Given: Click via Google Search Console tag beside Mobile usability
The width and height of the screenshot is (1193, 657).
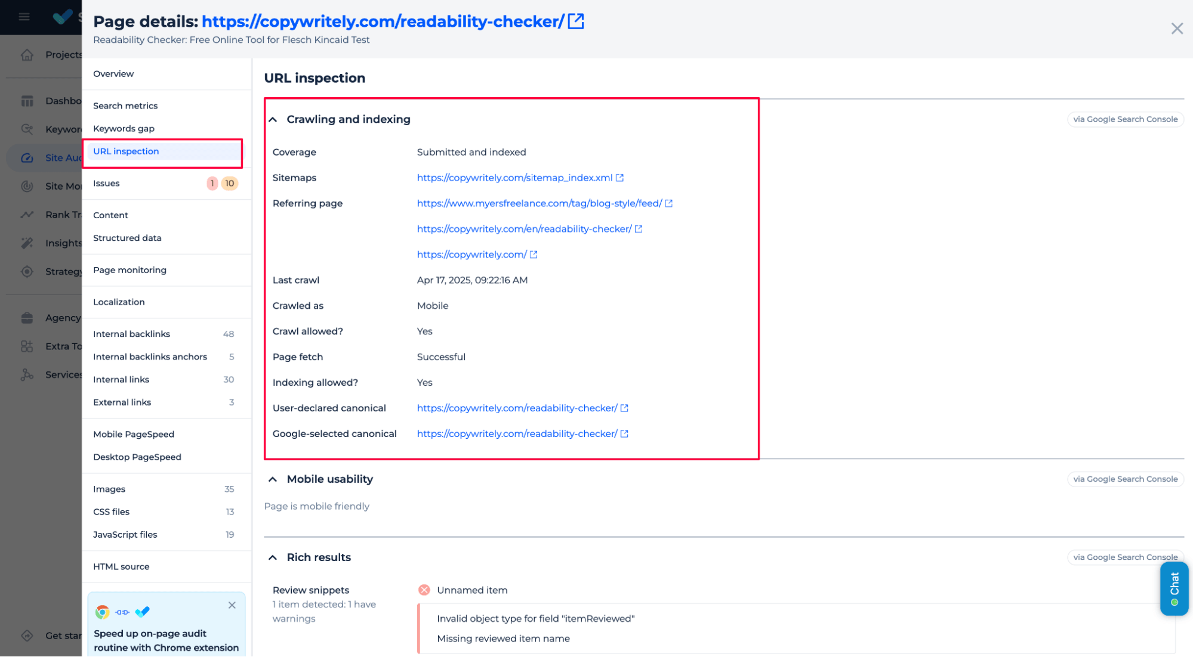Looking at the screenshot, I should coord(1125,479).
